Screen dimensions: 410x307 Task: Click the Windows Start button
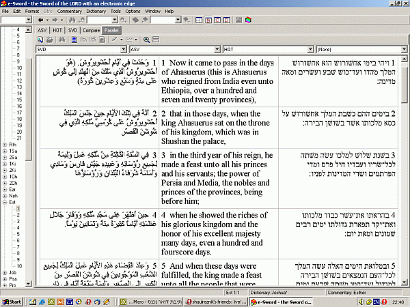(12, 302)
